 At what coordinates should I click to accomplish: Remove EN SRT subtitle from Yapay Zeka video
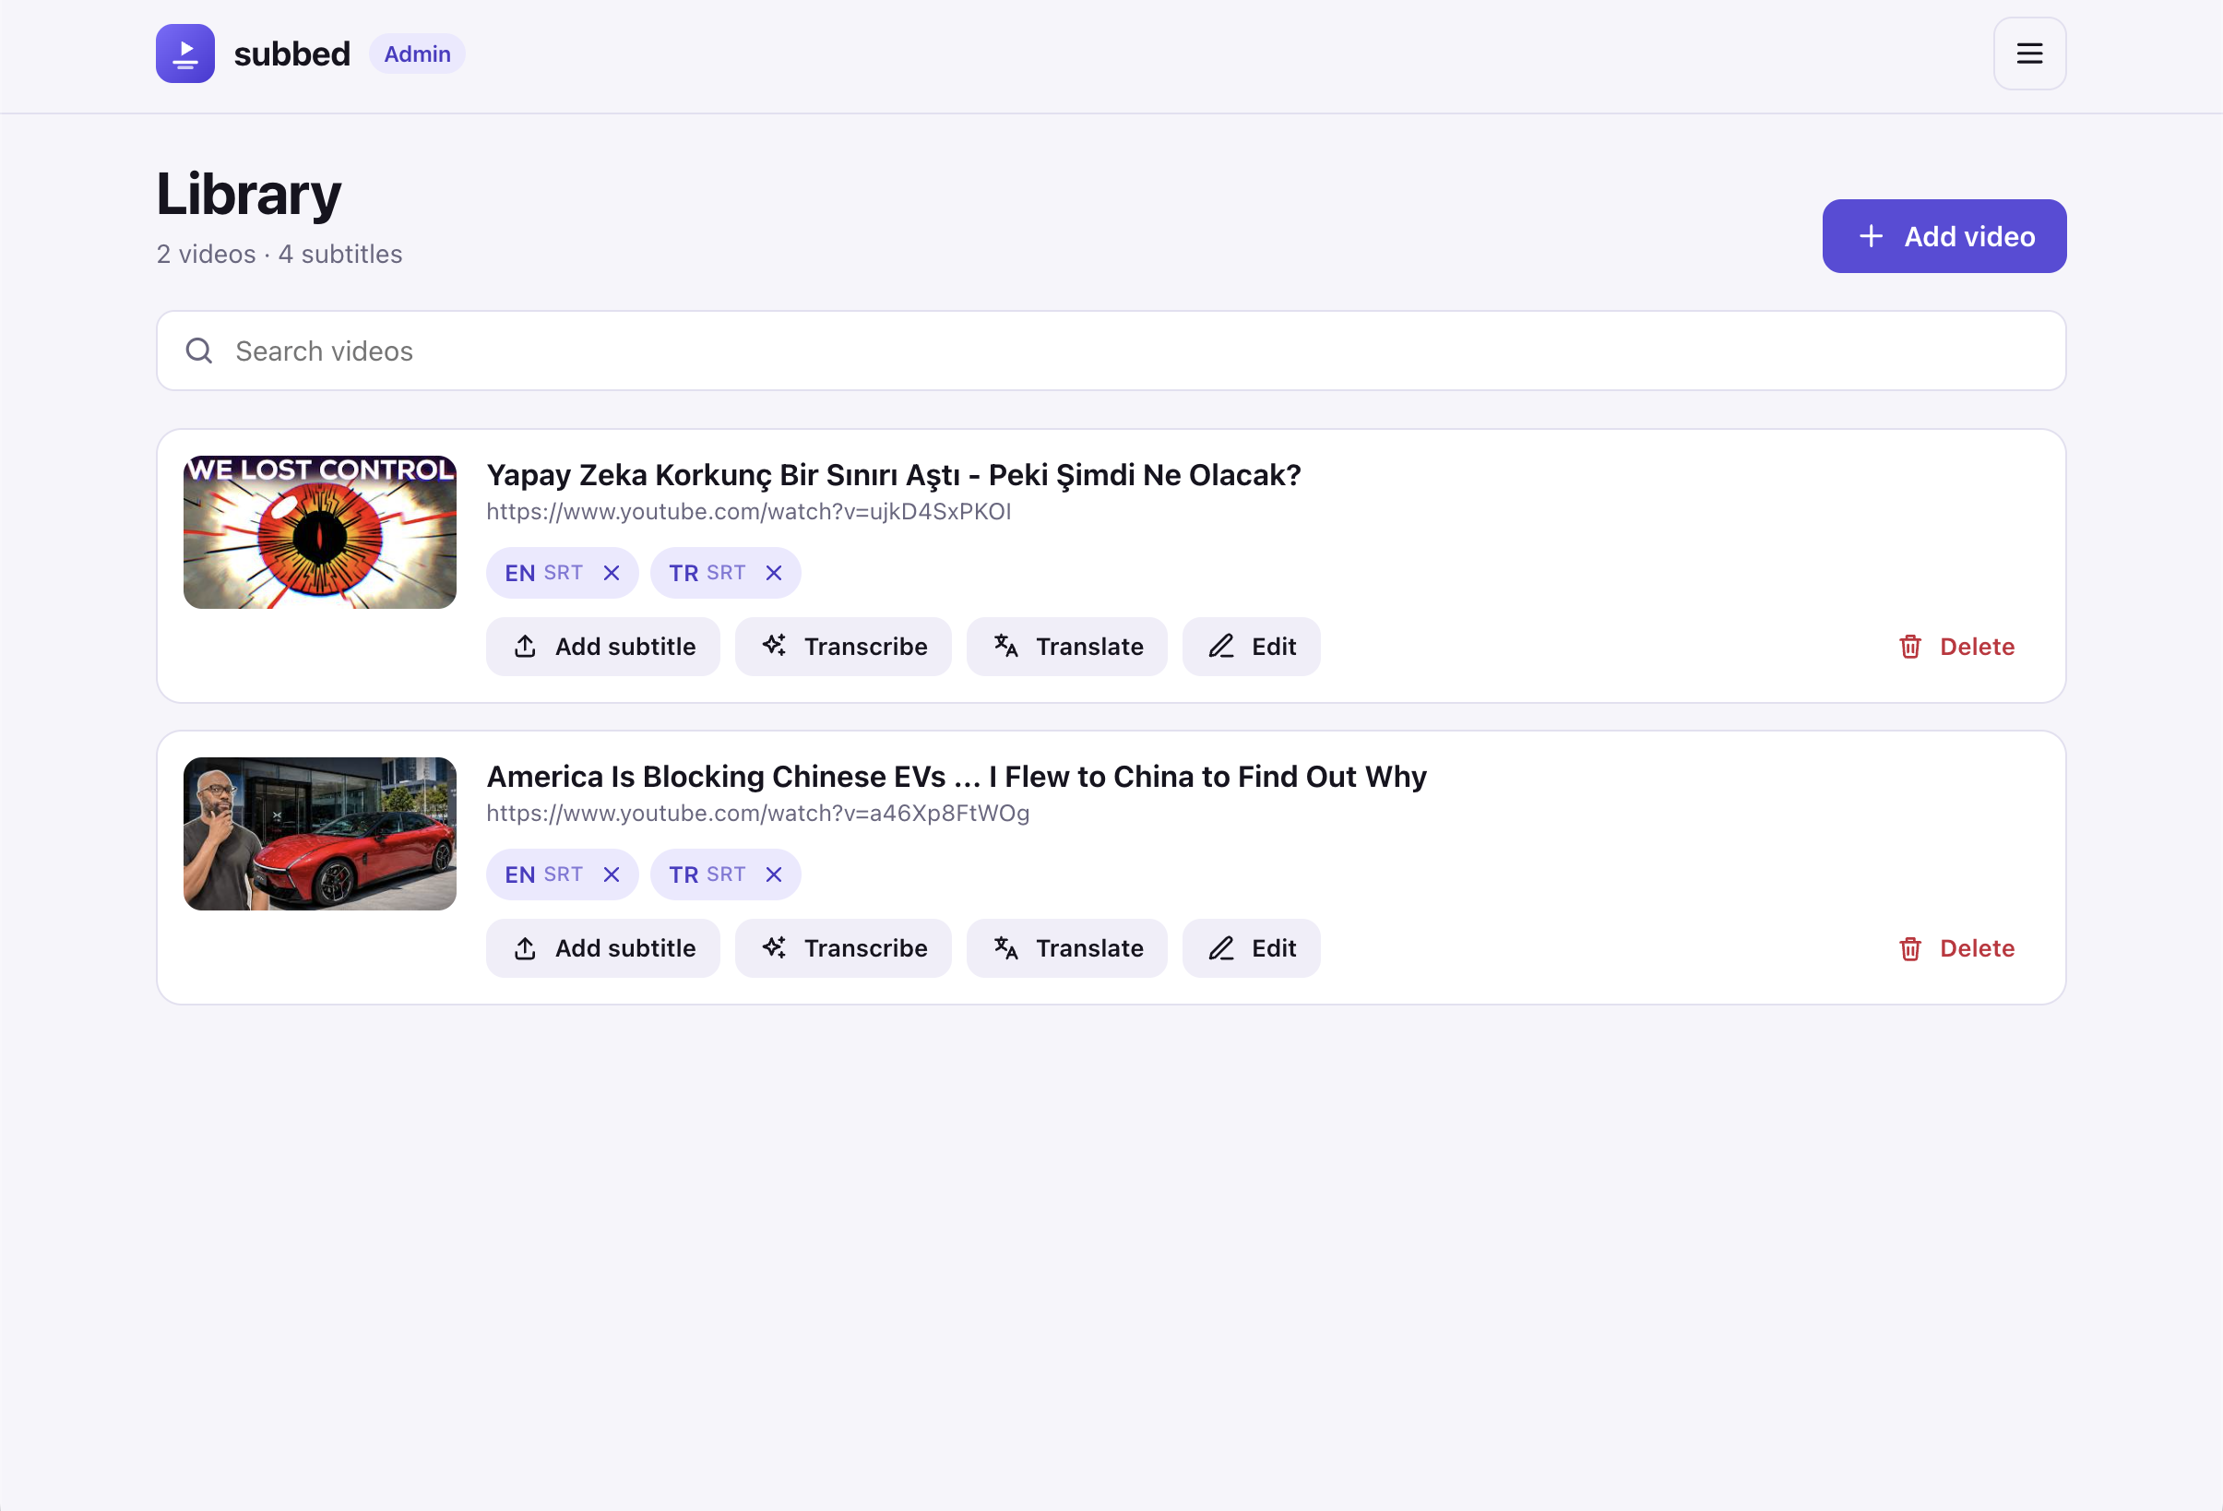[x=612, y=573]
